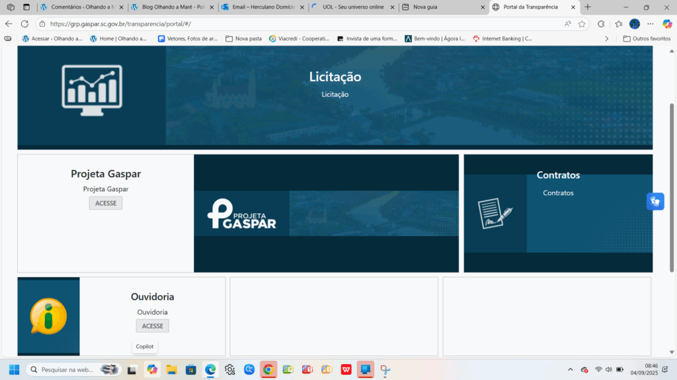Click the accessibility hand icon on right edge

655,201
